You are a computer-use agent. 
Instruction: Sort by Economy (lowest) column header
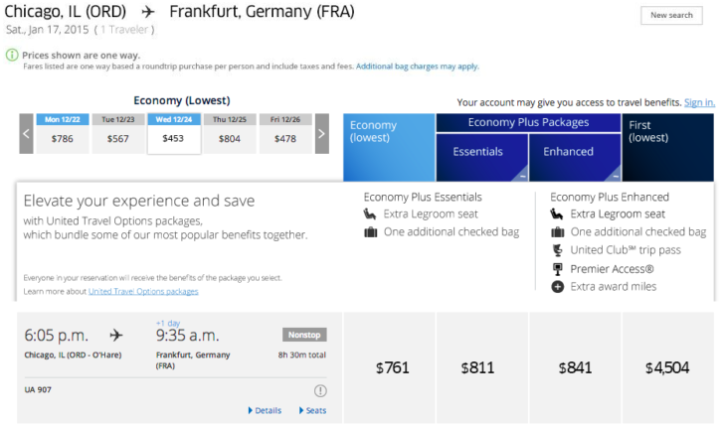(x=389, y=148)
